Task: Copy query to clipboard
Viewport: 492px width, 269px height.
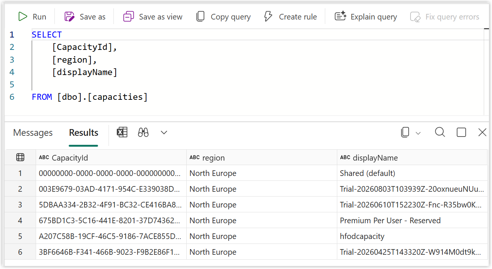Action: point(223,17)
